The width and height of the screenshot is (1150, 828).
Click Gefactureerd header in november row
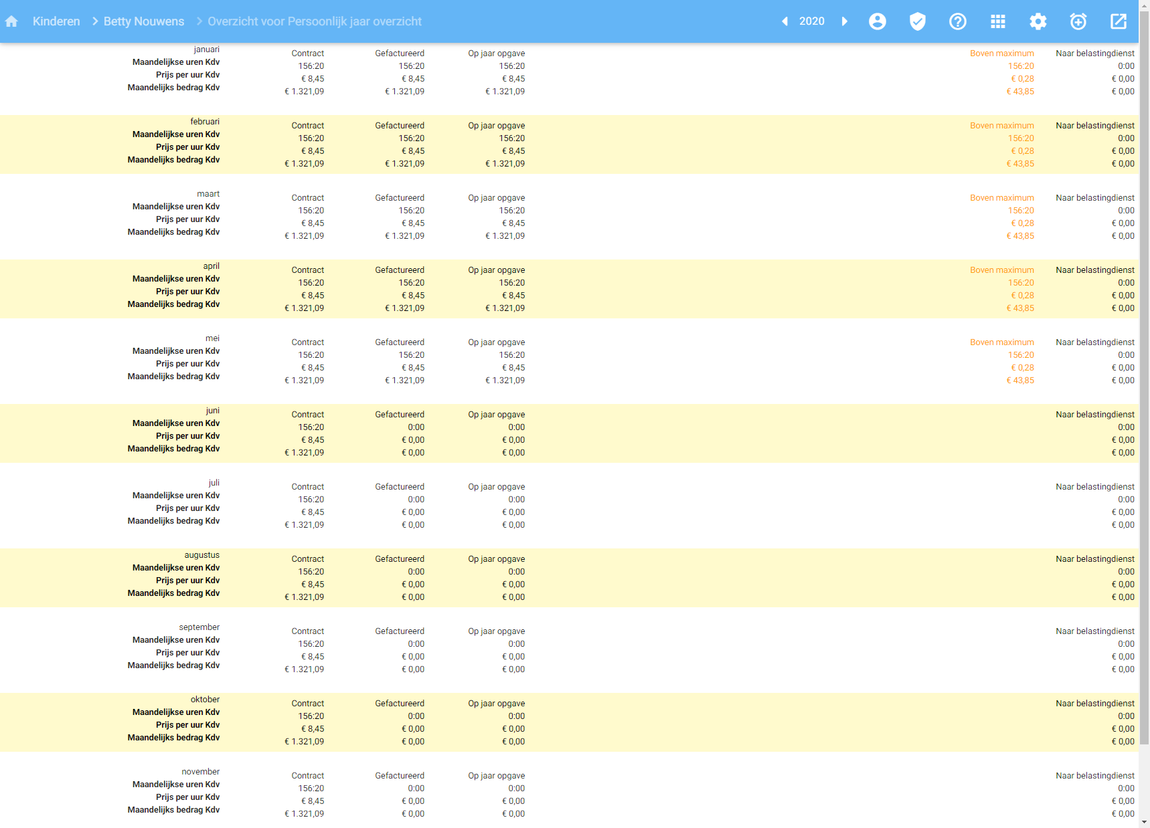(x=400, y=776)
